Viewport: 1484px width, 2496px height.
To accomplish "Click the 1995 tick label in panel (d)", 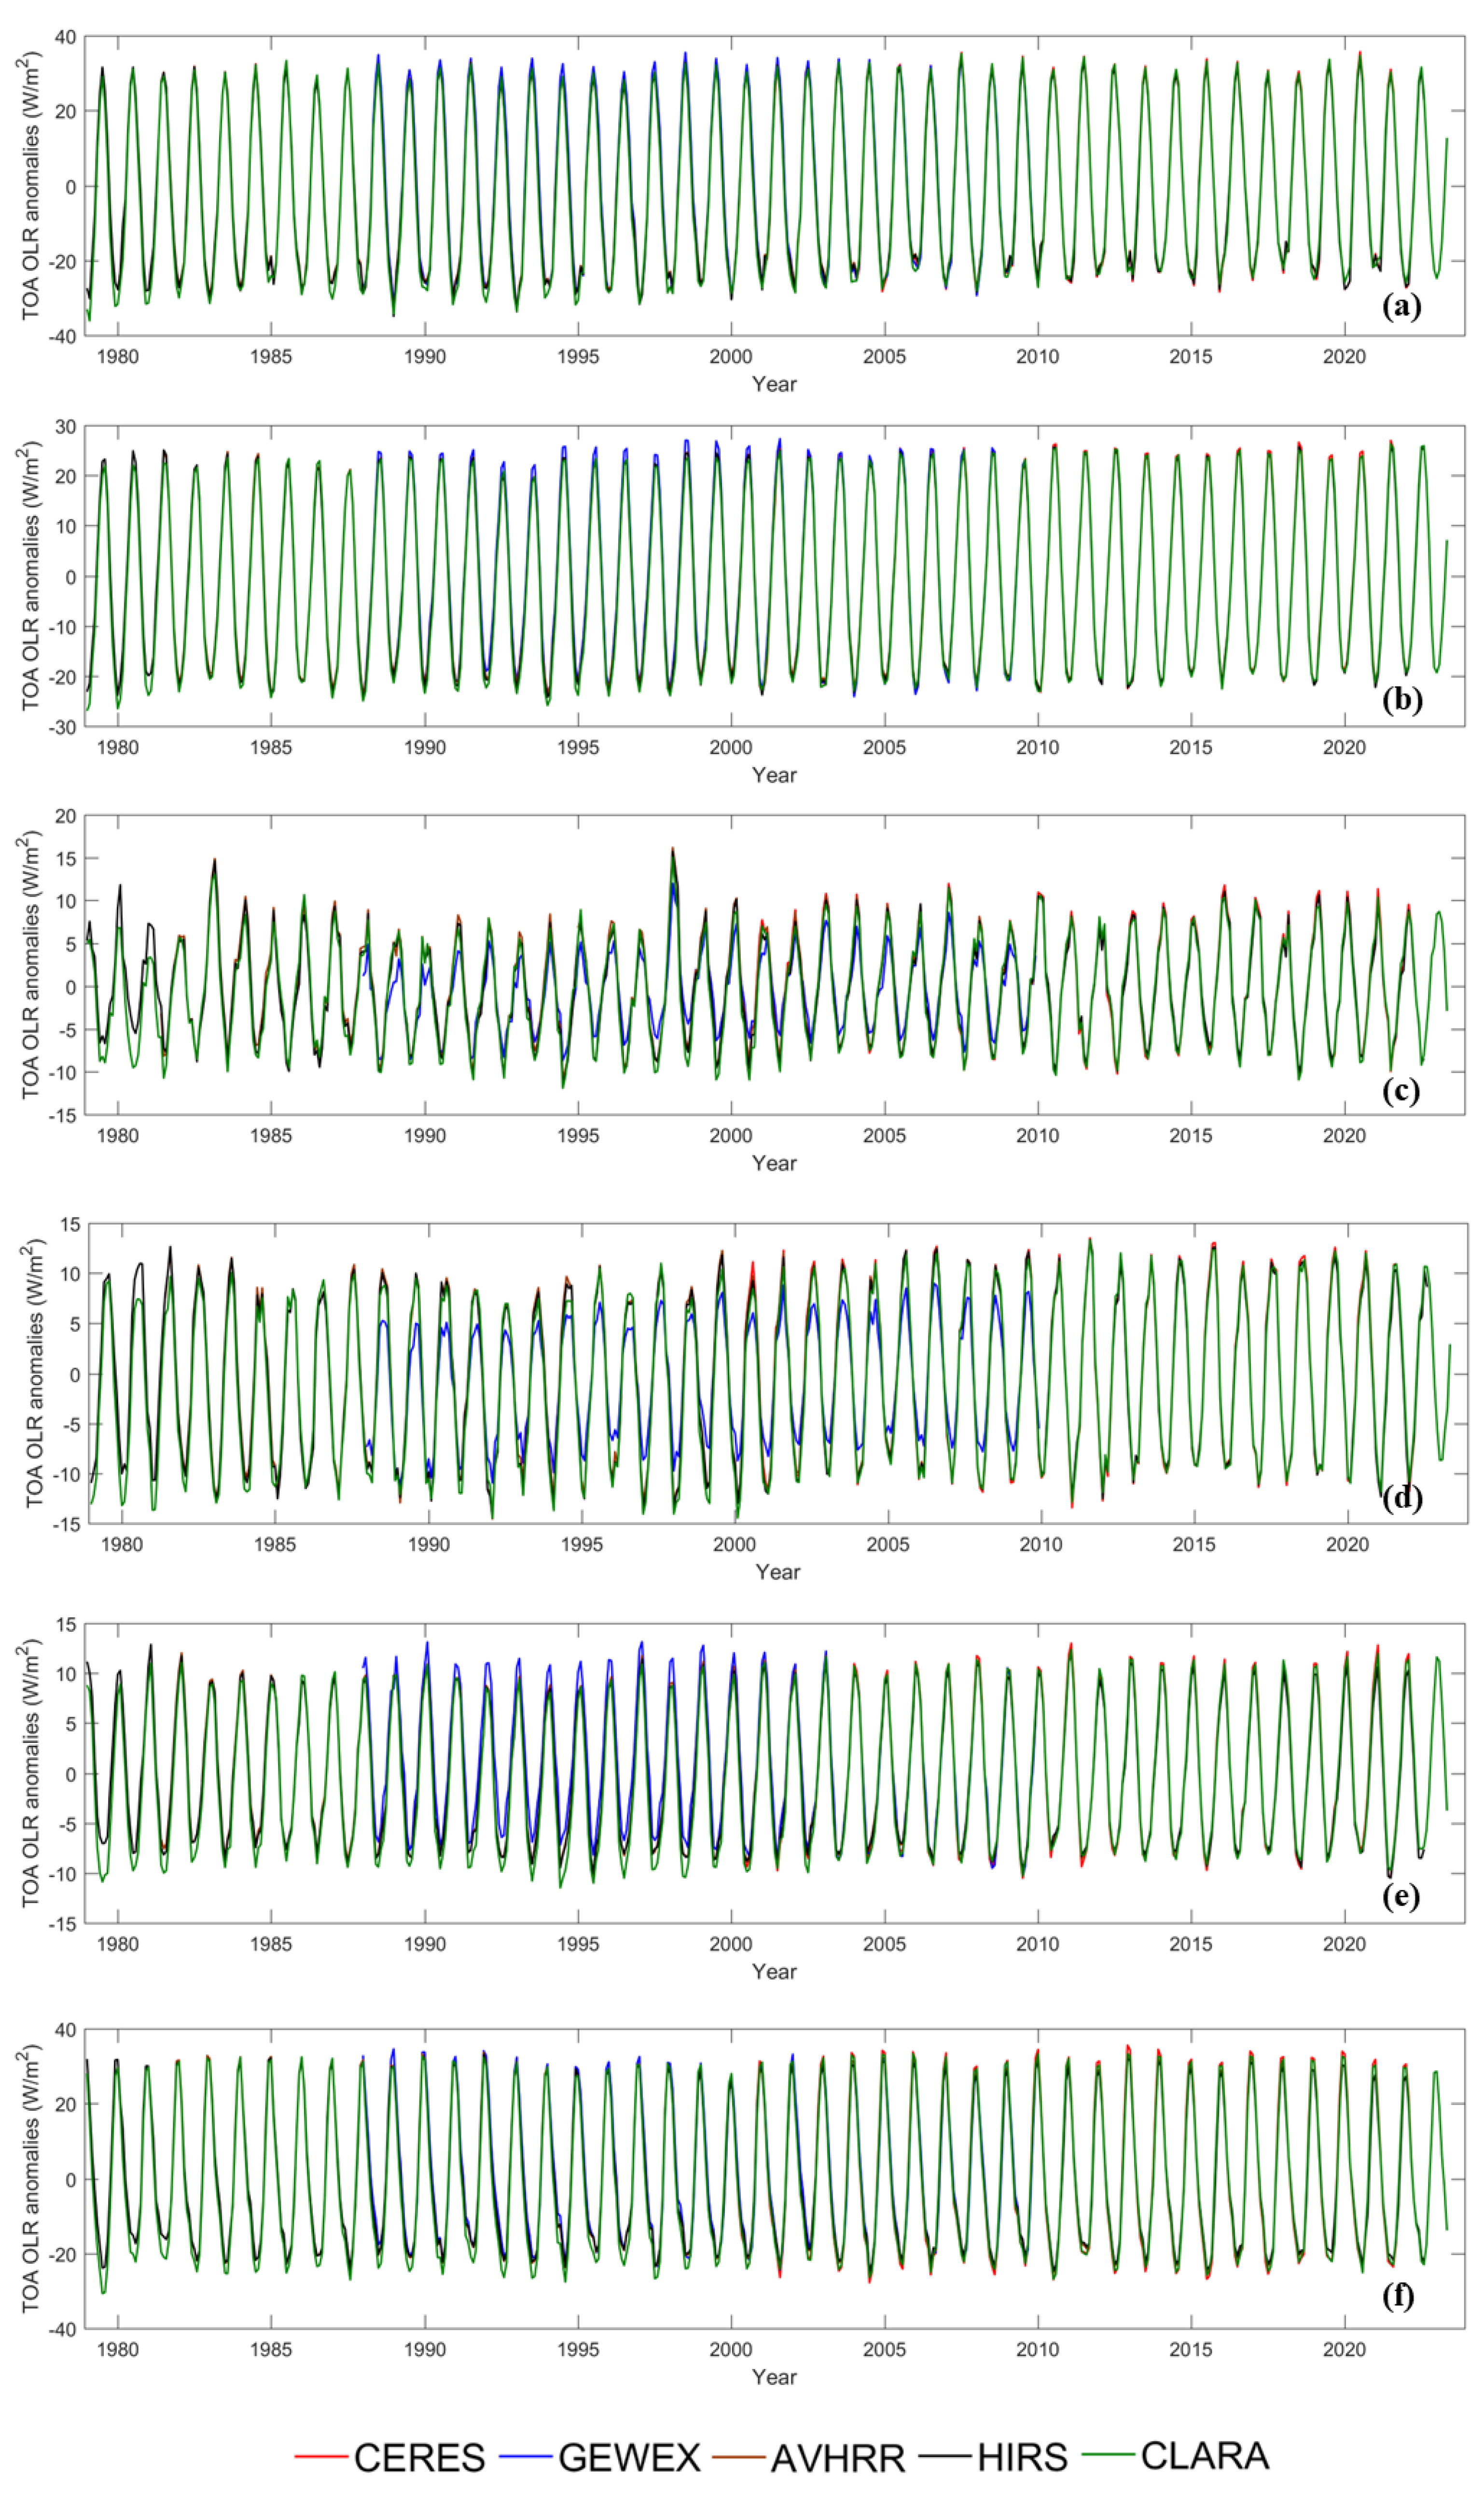I will [x=581, y=1543].
